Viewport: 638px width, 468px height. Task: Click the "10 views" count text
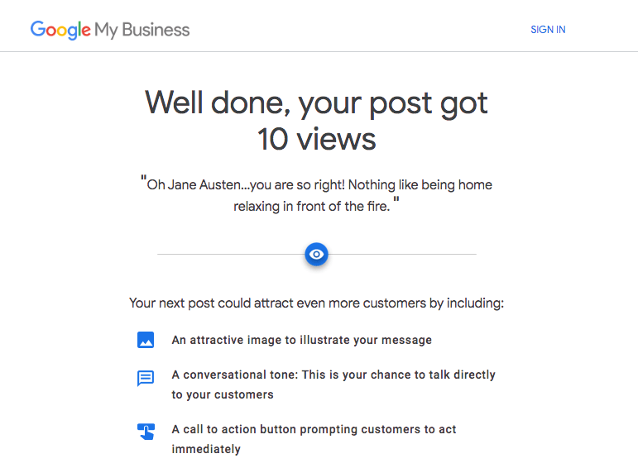[x=317, y=139]
